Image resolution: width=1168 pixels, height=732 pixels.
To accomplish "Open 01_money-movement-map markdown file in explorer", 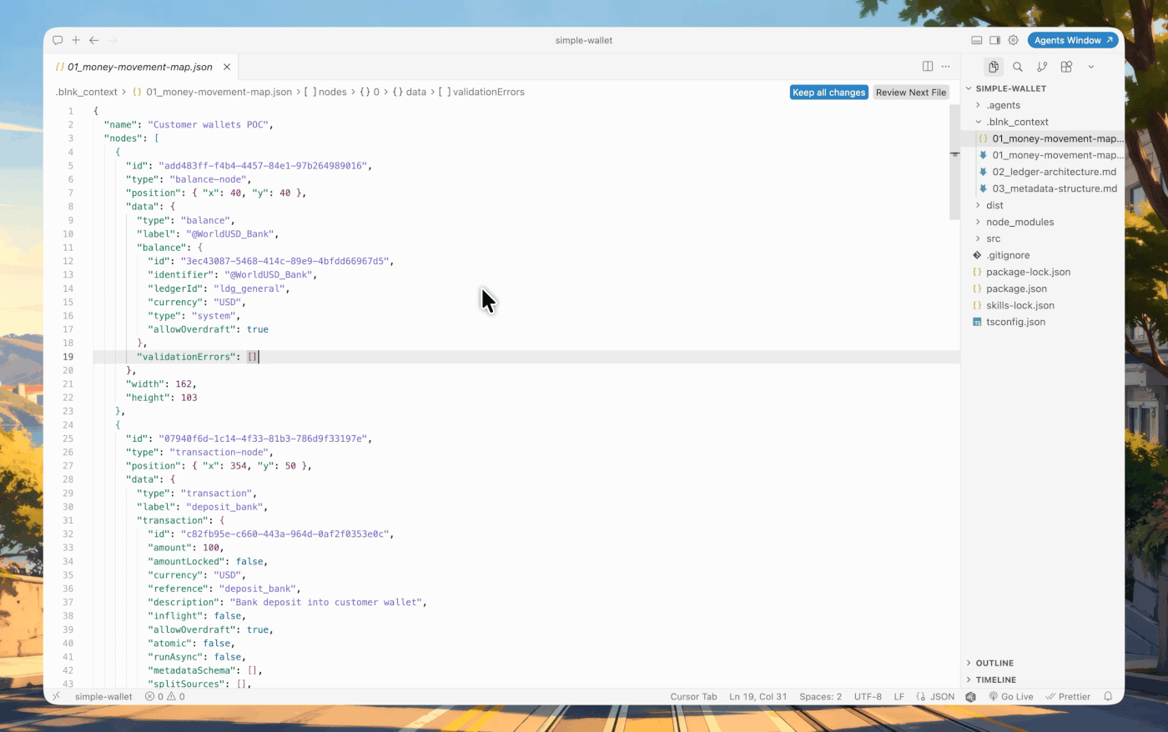I will tap(1043, 155).
